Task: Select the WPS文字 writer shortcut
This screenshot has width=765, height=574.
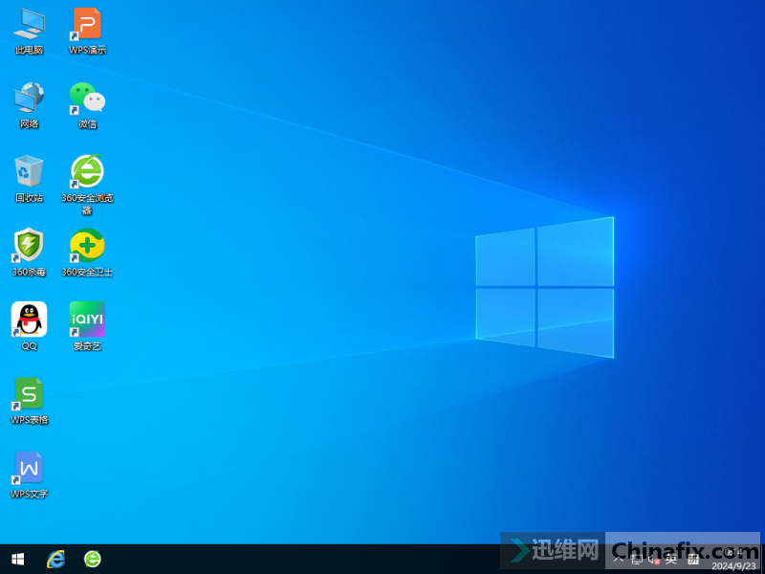Action: point(30,475)
